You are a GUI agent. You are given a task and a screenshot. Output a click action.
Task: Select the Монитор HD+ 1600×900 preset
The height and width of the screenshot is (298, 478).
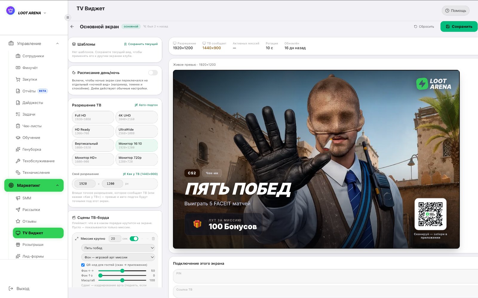pyautogui.click(x=93, y=159)
